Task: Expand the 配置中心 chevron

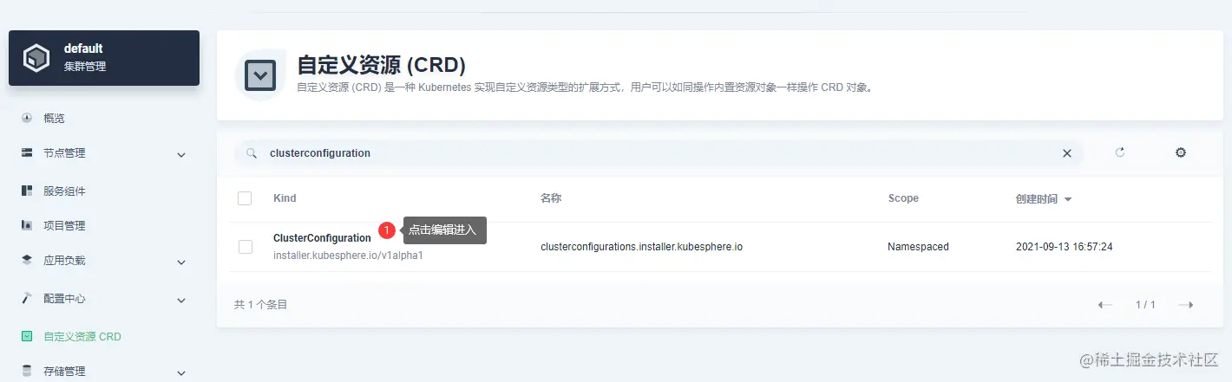Action: [181, 301]
